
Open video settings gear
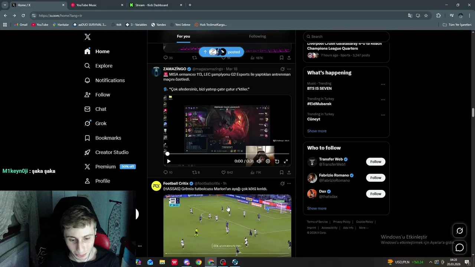pyautogui.click(x=268, y=161)
